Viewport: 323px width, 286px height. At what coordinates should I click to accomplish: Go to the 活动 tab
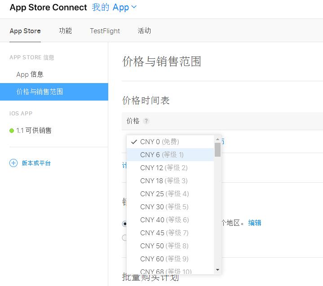pos(144,31)
